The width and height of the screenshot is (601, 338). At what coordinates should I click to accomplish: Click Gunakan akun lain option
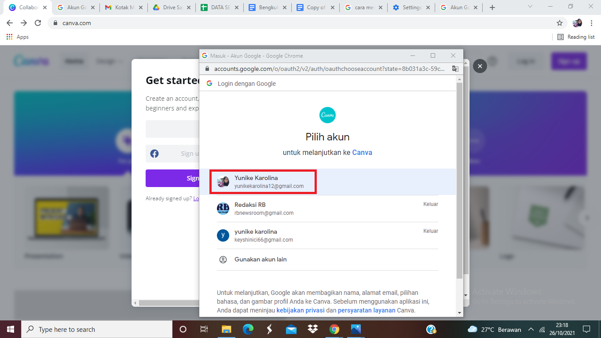click(260, 260)
